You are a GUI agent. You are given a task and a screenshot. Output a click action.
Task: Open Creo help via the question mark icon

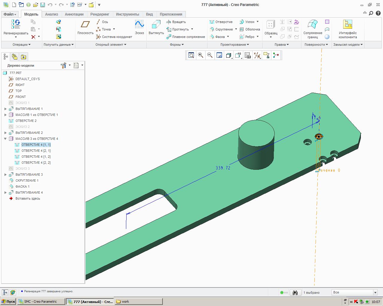tap(378, 13)
